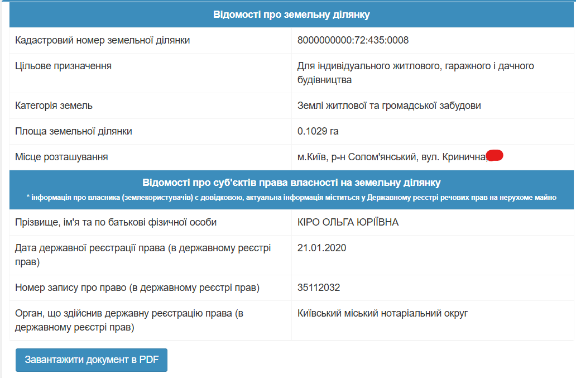576x378 pixels.
Task: Click the "Прізвище, ім'я та по батькові" label
Action: pos(116,222)
